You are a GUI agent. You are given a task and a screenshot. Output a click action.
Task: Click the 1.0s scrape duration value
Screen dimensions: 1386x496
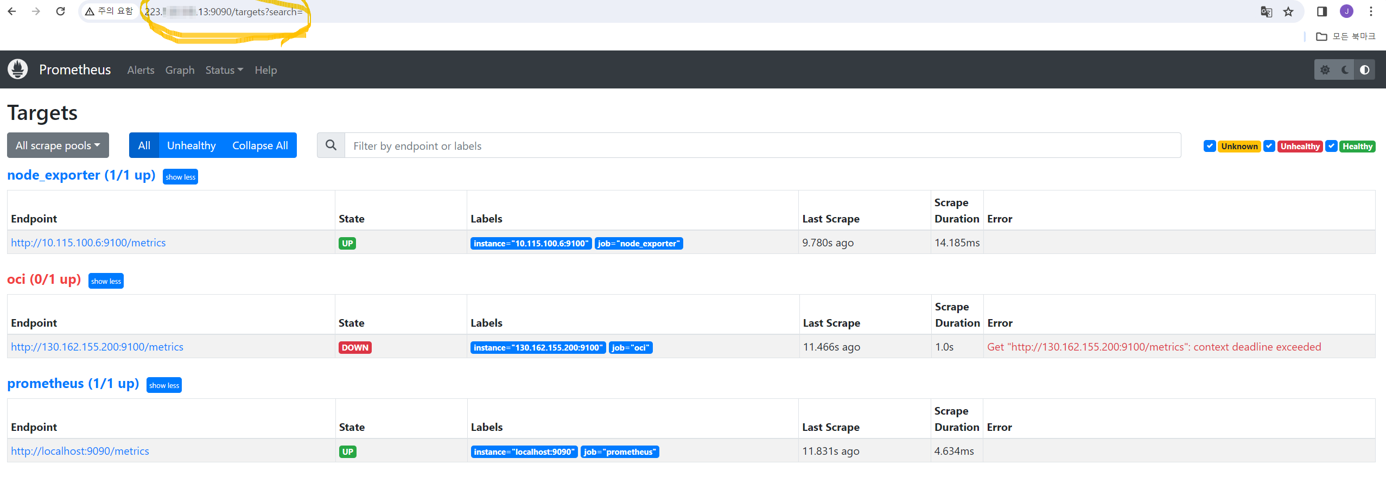pos(944,347)
